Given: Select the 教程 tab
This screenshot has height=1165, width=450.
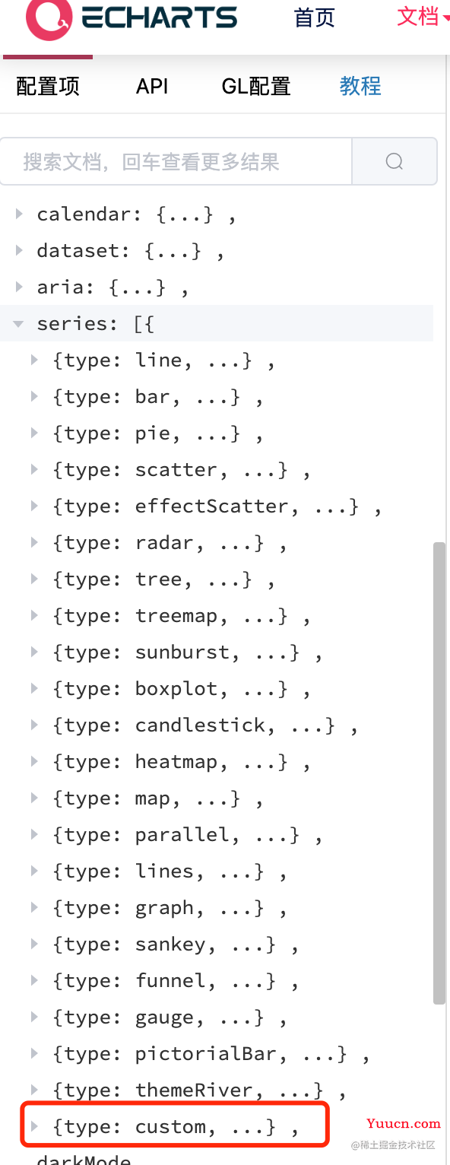Looking at the screenshot, I should click(x=360, y=86).
